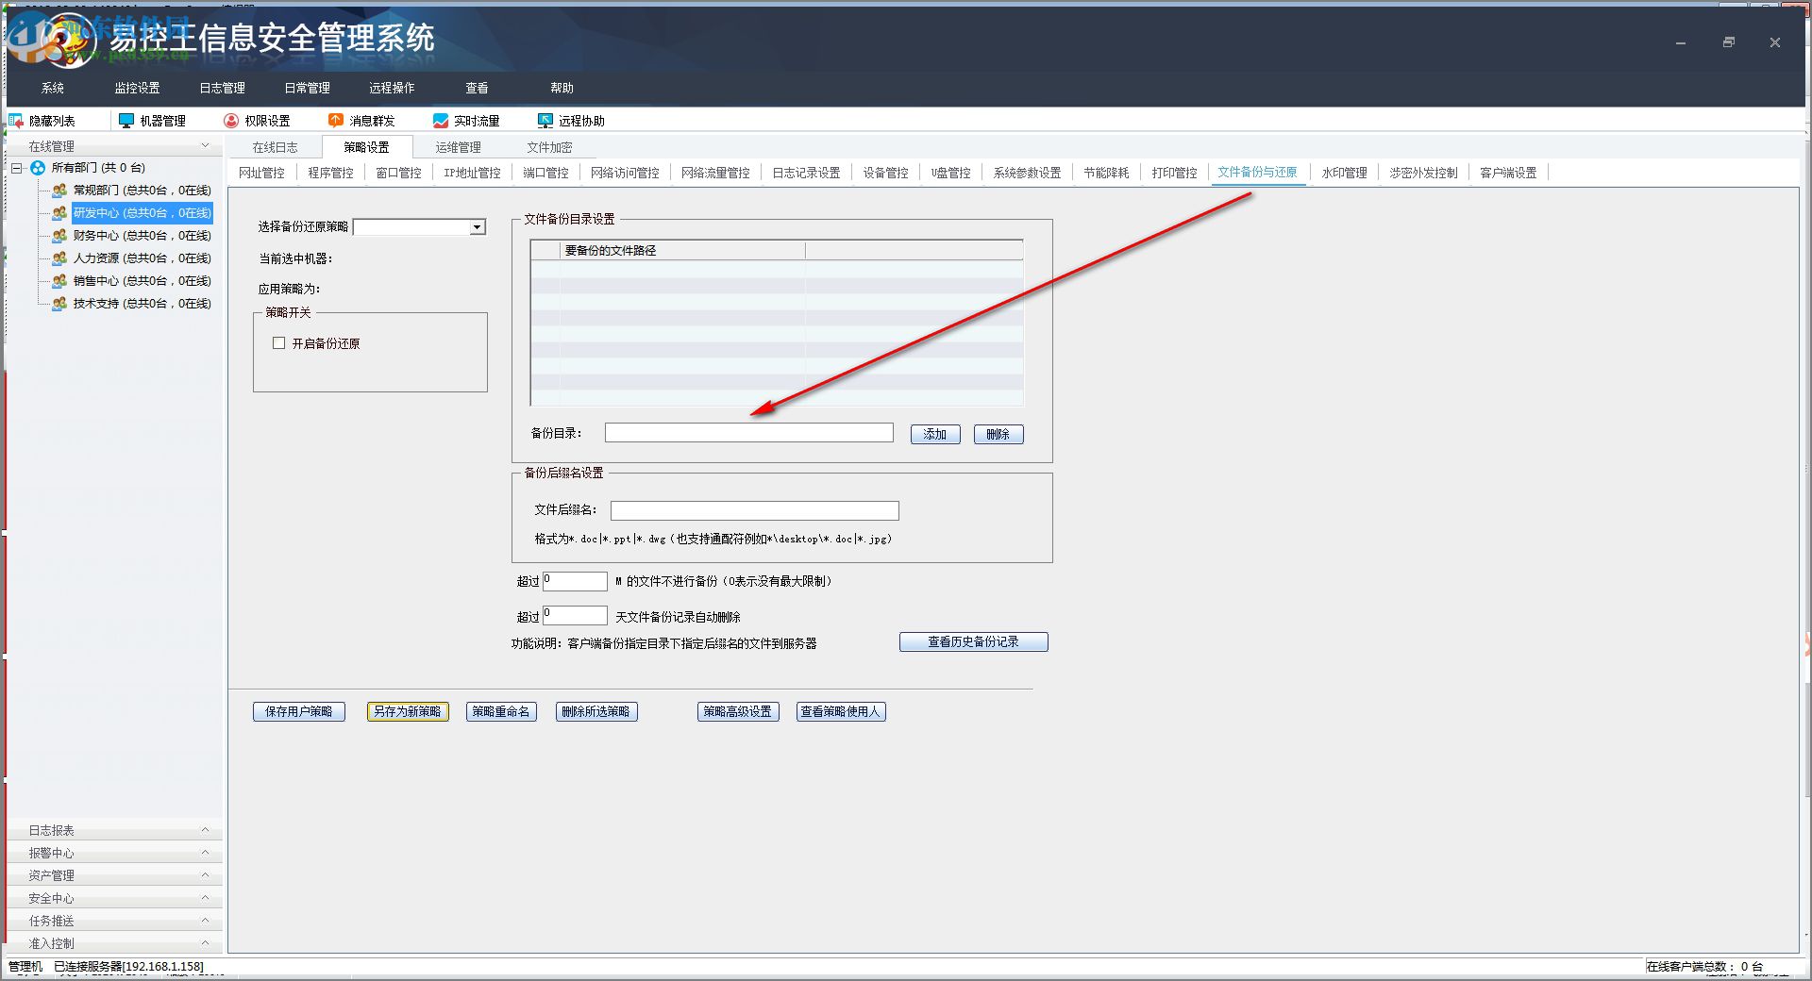Expand the 任务推送 sidebar panel
Viewport: 1812px width, 981px height.
205,921
